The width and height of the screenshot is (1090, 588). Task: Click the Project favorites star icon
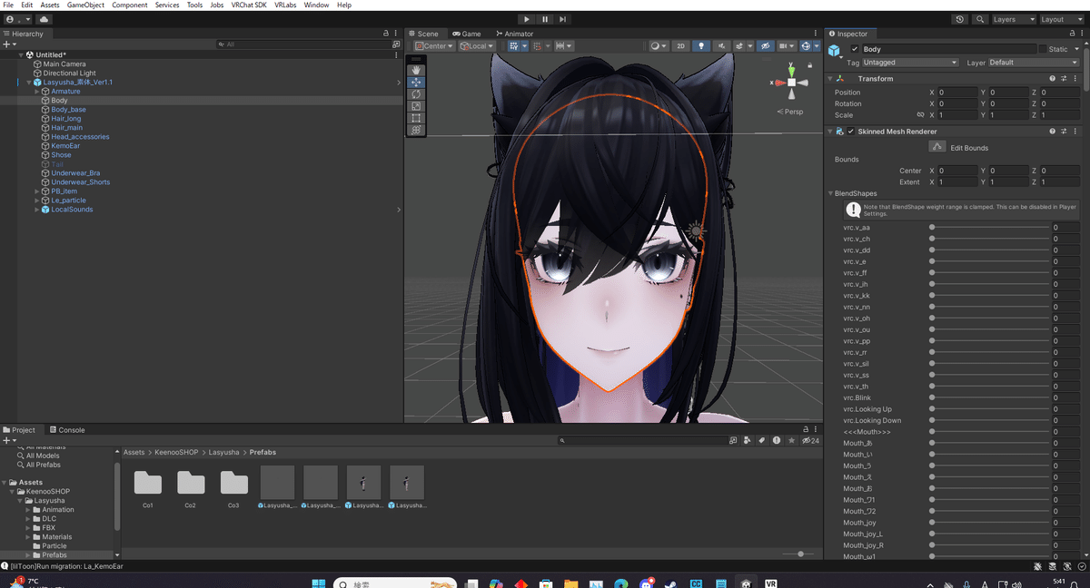pyautogui.click(x=790, y=441)
